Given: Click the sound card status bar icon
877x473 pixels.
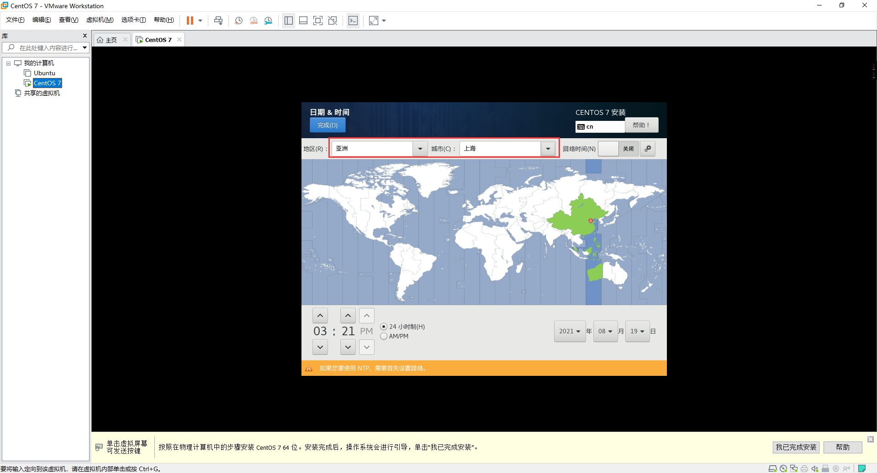Looking at the screenshot, I should click(x=815, y=468).
